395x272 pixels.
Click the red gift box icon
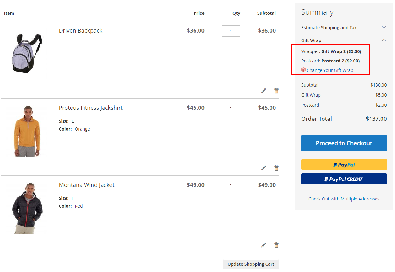(303, 70)
